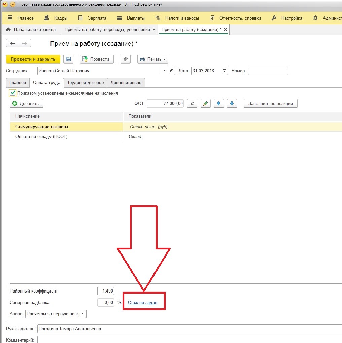Viewport: 342px width, 343px height.
Task: Click the save diskette icon
Action: tap(68, 59)
